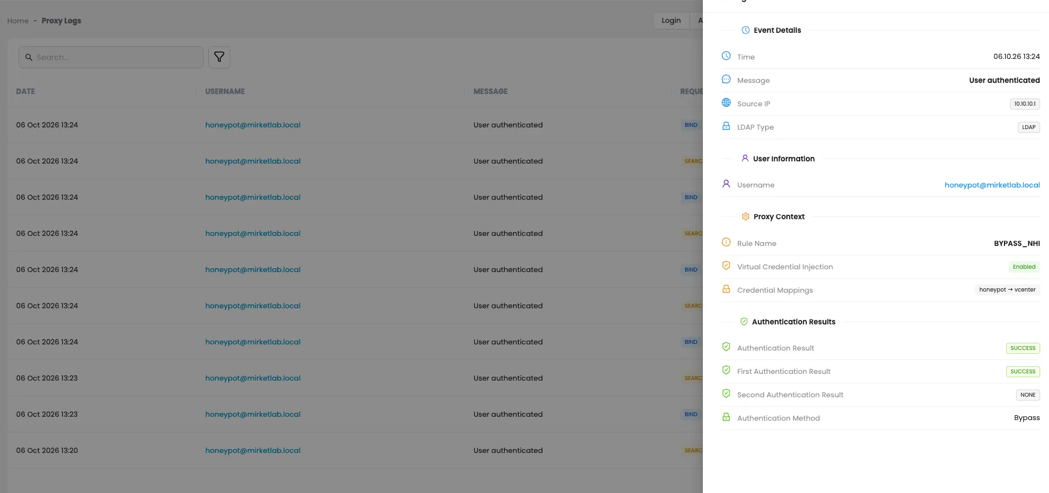The width and height of the screenshot is (1049, 493).
Task: Go to Home breadcrumb link
Action: [18, 21]
